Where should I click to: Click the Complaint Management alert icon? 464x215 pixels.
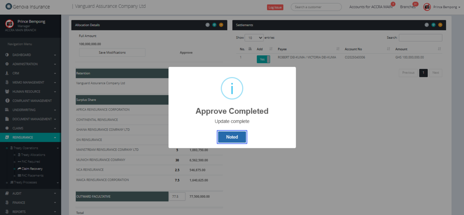coord(7,101)
